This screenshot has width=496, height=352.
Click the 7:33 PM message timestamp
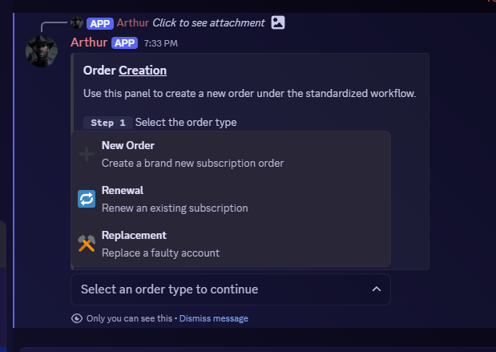coord(160,43)
